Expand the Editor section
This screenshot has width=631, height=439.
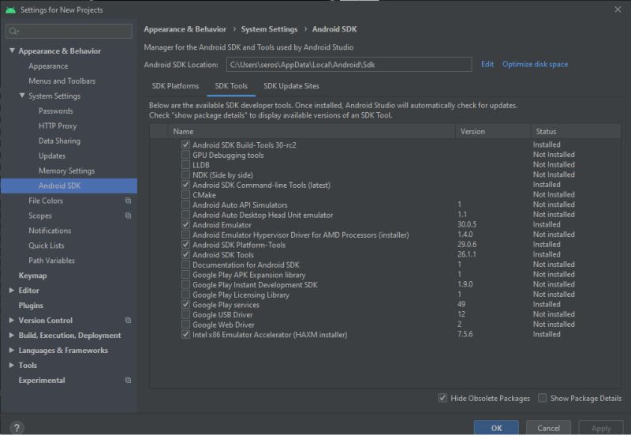[x=12, y=290]
